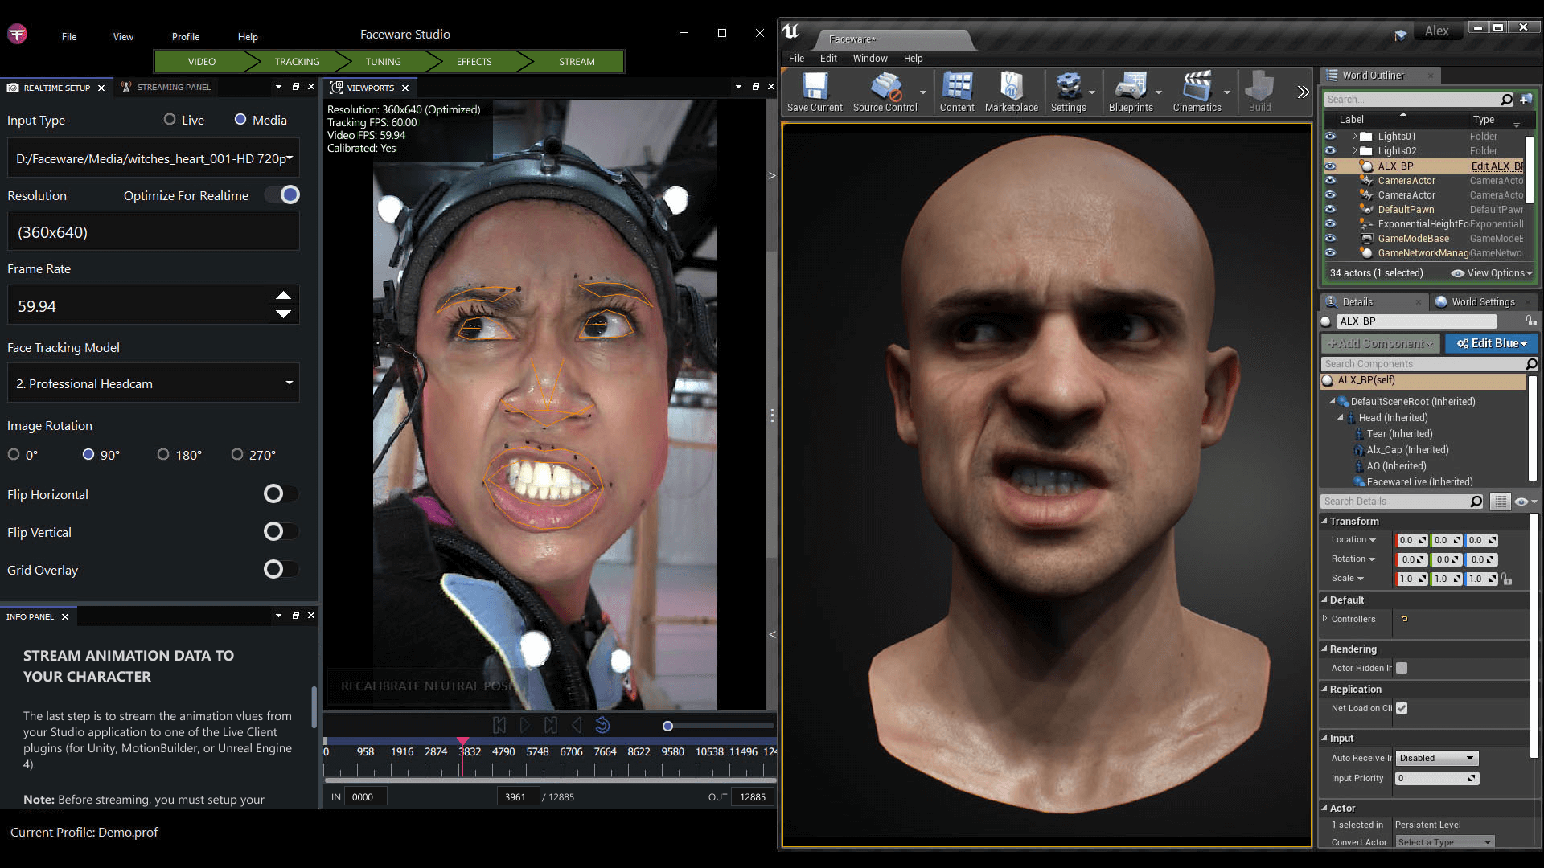Open the Face Tracking Model dropdown
Image resolution: width=1544 pixels, height=868 pixels.
click(x=153, y=383)
